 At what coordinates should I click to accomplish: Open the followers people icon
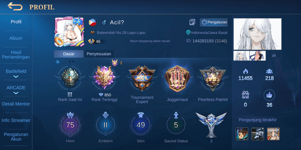[269, 71]
